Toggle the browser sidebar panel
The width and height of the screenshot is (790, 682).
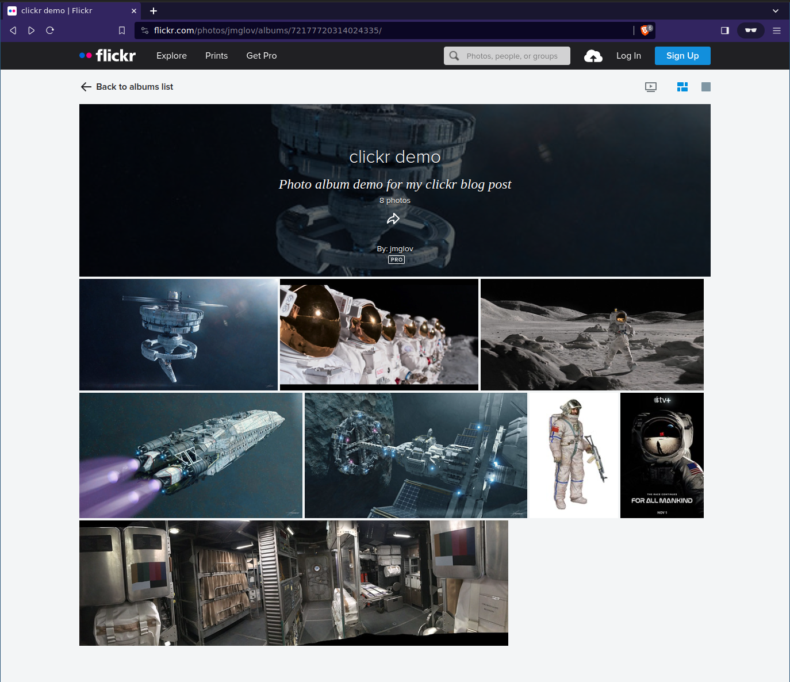click(x=725, y=30)
